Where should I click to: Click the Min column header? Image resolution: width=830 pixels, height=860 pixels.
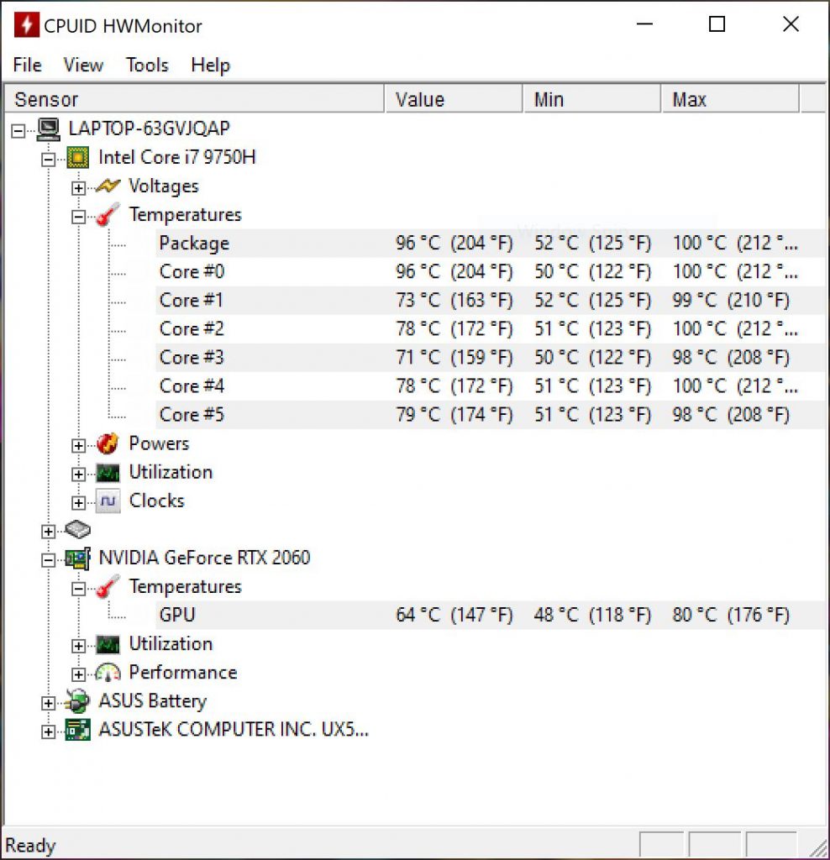pyautogui.click(x=592, y=99)
